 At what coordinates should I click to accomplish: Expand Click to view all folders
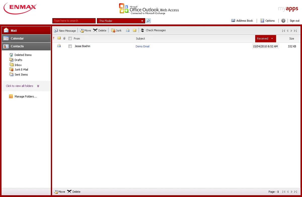(23, 86)
